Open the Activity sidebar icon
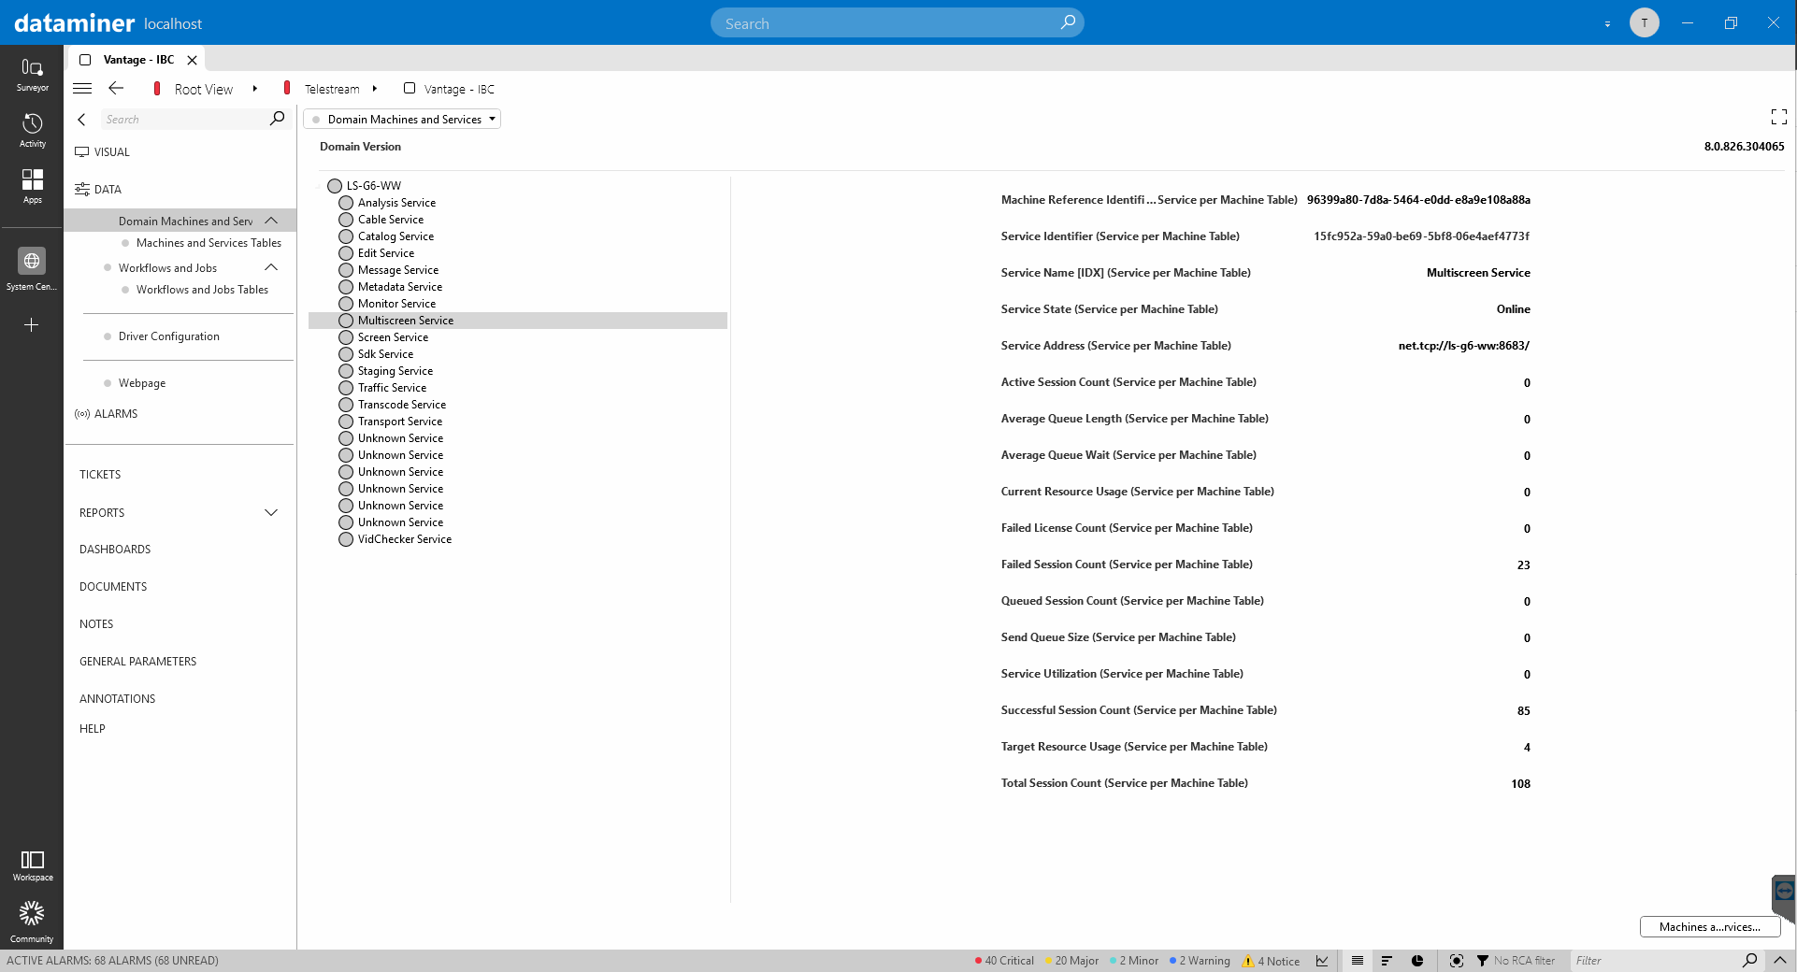This screenshot has height=972, width=1797. pyautogui.click(x=32, y=131)
